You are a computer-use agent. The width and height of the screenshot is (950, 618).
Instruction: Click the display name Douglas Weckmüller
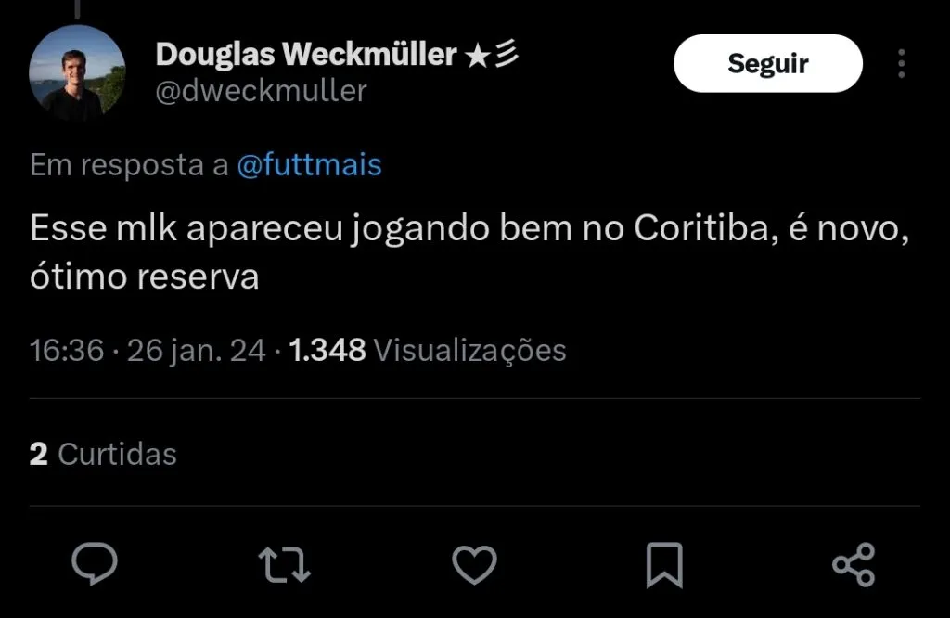click(306, 55)
